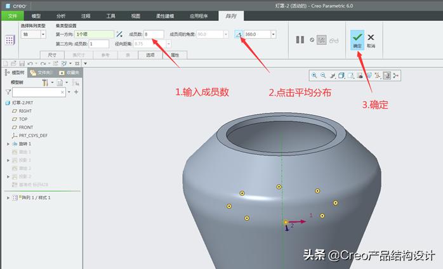
Task: Open tree columns display icon
Action: tap(60, 82)
